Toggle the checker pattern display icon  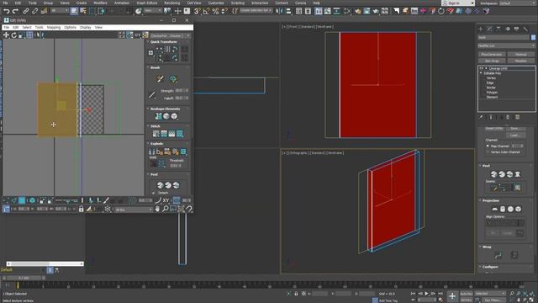coord(145,35)
